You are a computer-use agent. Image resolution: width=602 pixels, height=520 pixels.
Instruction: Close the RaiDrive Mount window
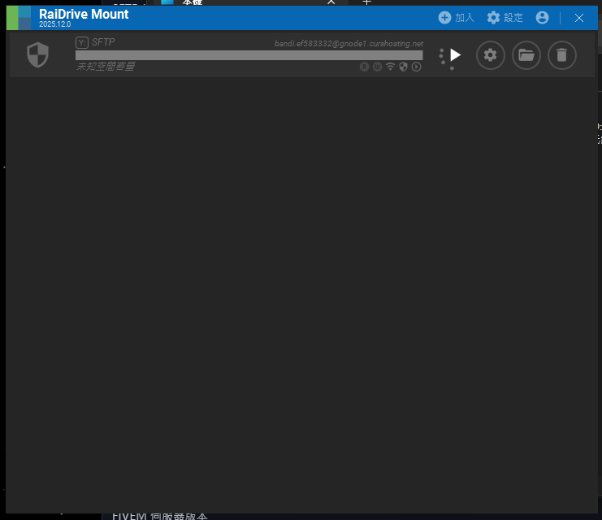click(x=579, y=18)
